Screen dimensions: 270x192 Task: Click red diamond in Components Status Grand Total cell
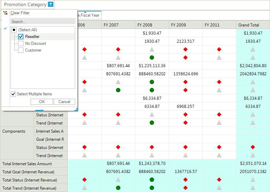[253, 147]
